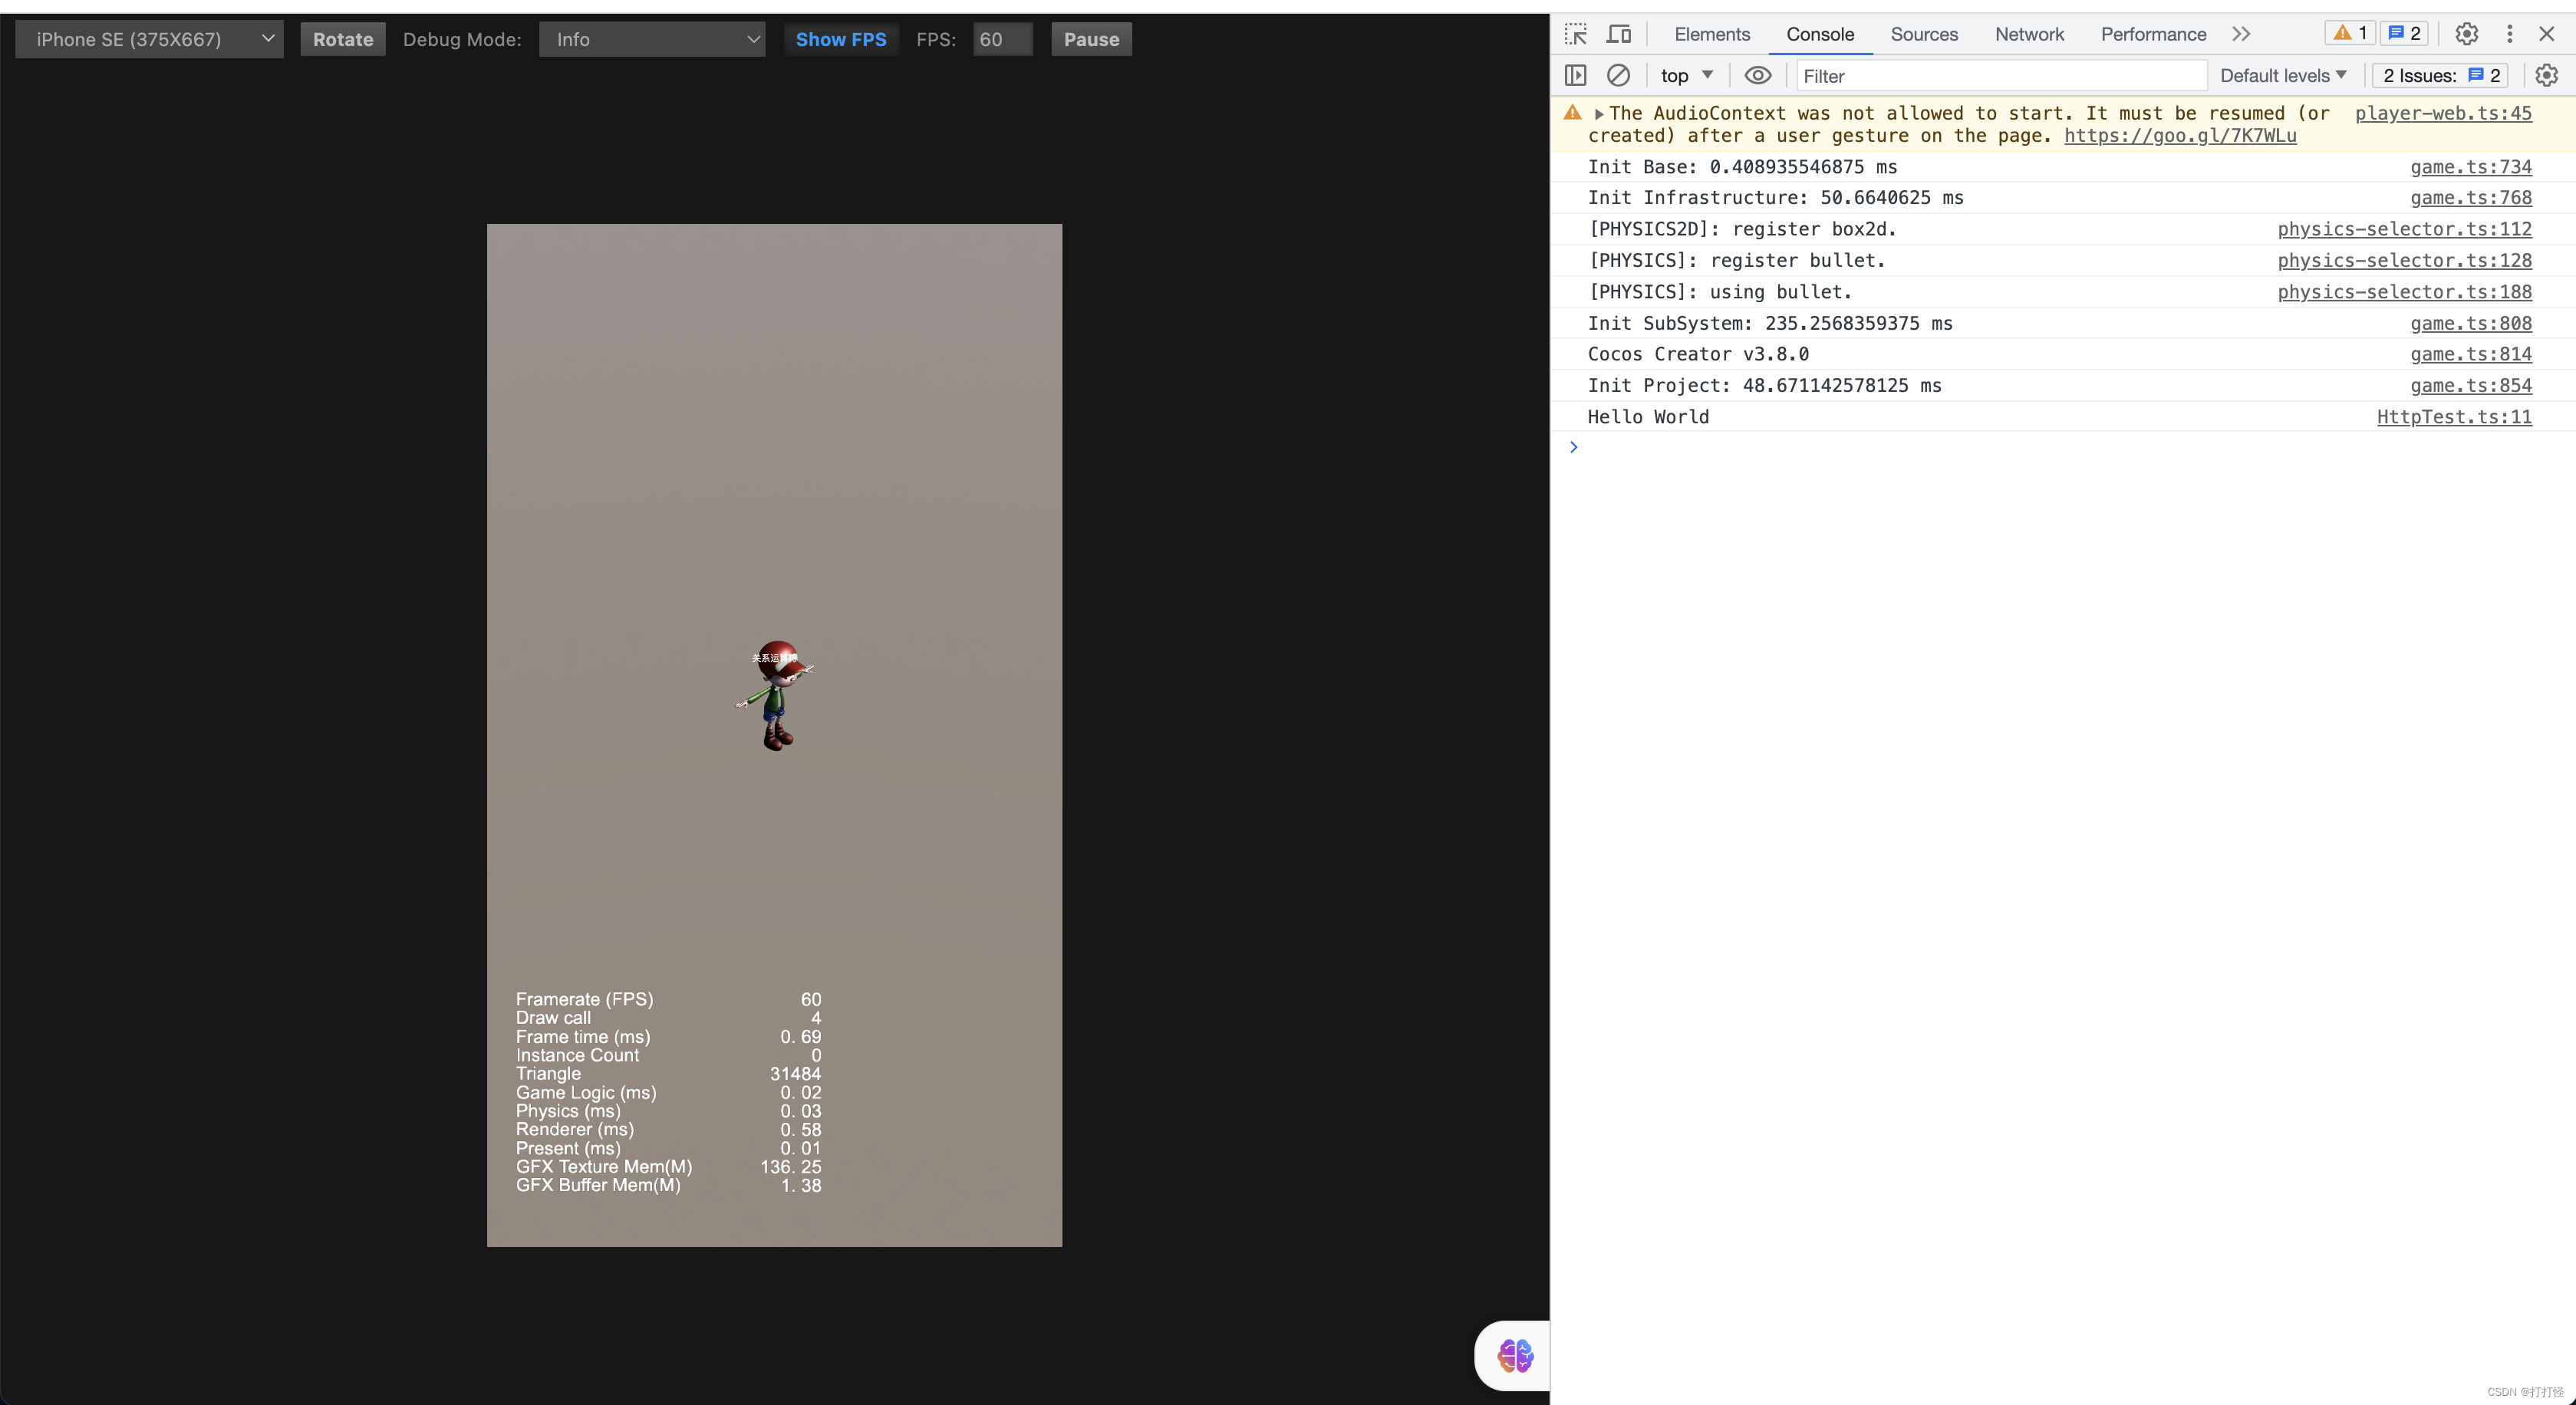Create live expression with eye icon

click(x=1757, y=75)
